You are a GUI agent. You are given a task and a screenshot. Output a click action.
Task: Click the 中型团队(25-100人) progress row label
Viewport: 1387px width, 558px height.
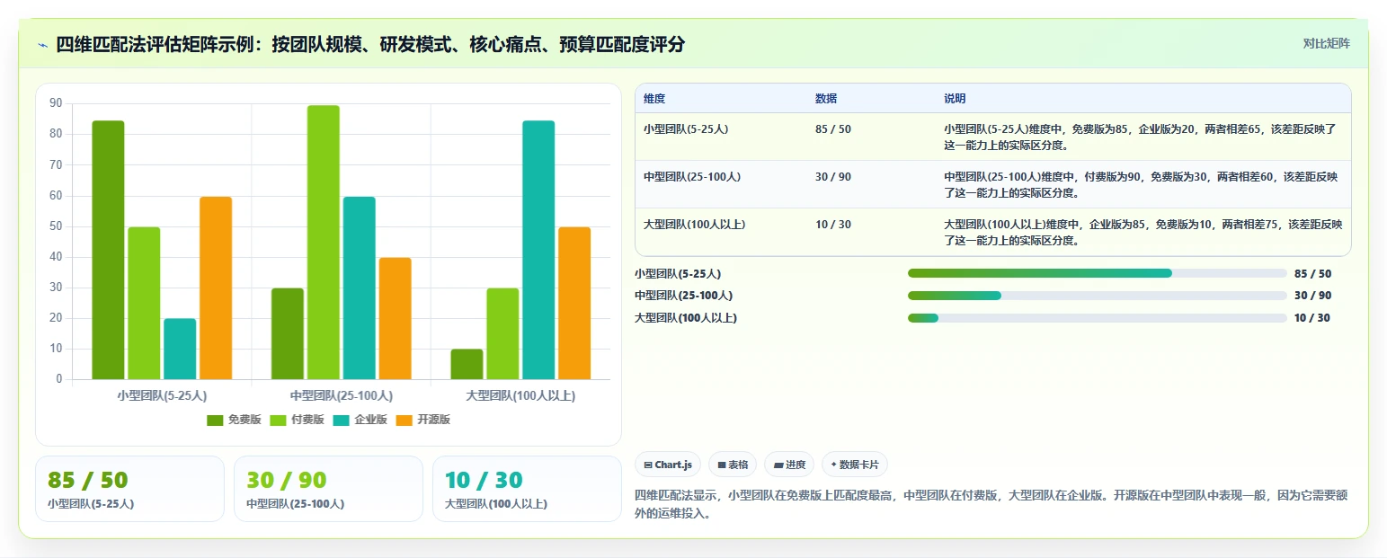coord(683,296)
